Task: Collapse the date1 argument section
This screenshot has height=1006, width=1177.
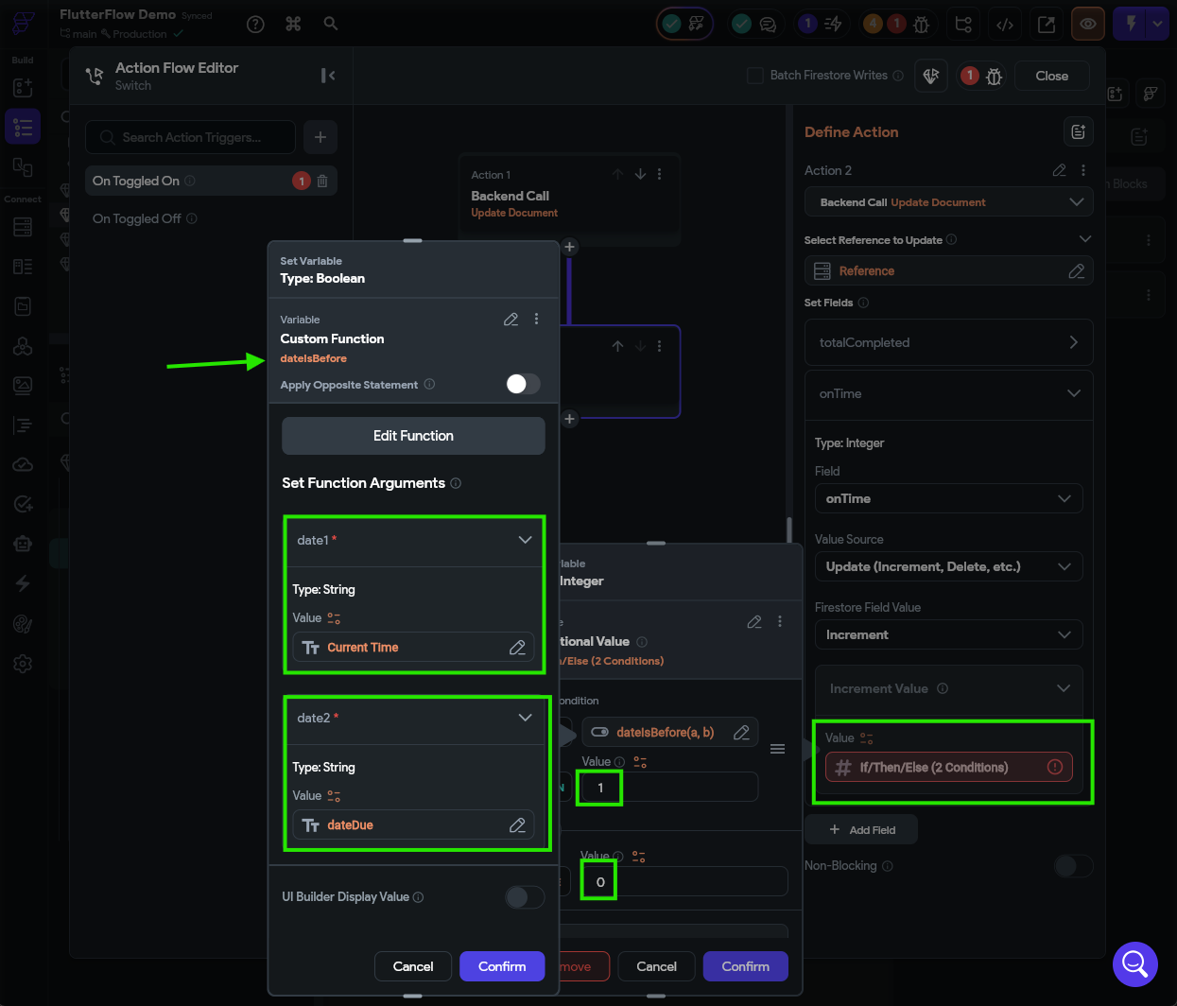Action: pos(525,540)
